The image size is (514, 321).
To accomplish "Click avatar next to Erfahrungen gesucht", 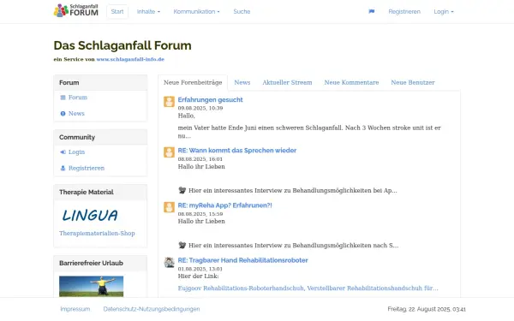I will (x=169, y=102).
